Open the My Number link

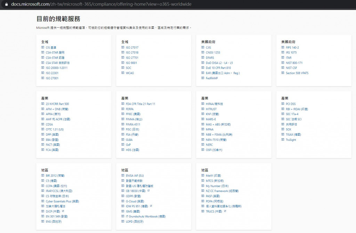click(217, 186)
